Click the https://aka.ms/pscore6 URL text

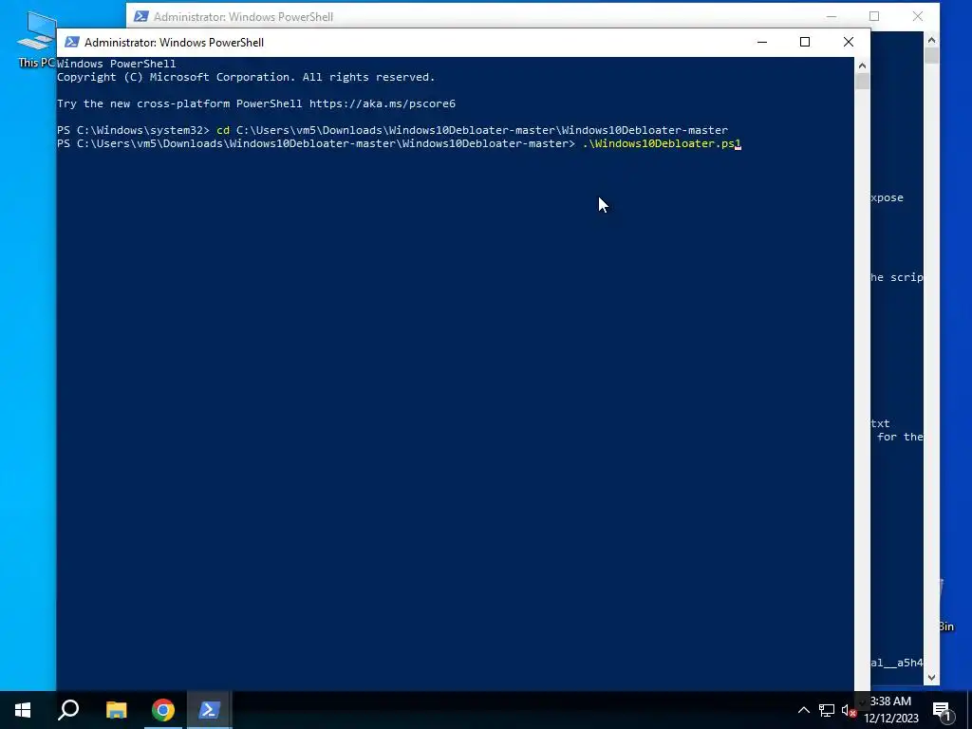pos(383,103)
